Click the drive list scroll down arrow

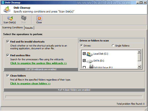[139, 67]
